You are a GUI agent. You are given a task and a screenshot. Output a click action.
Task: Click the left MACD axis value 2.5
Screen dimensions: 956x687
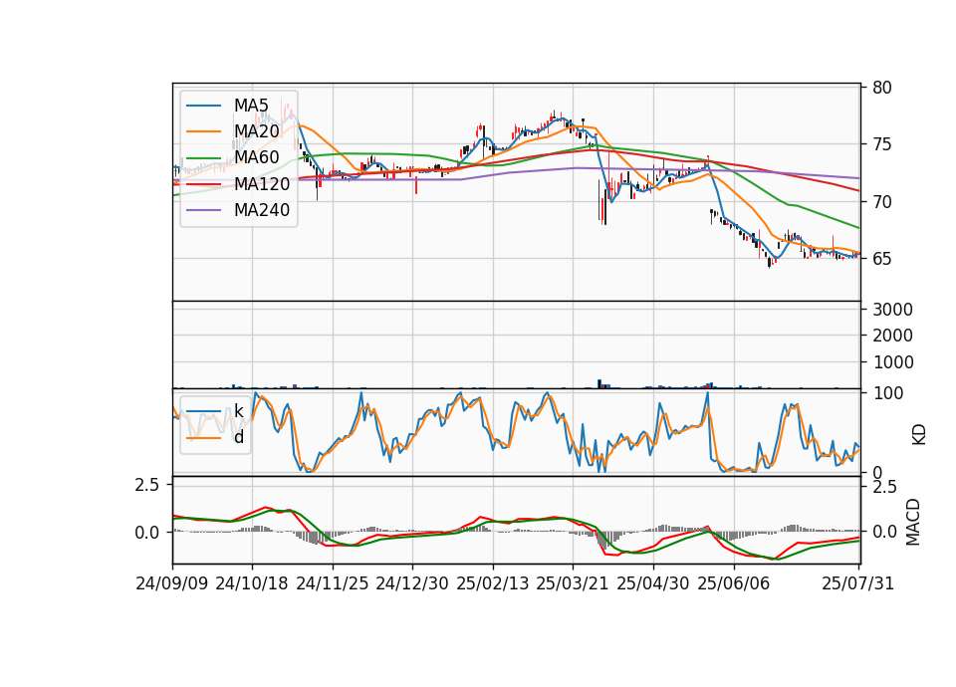[x=147, y=485]
